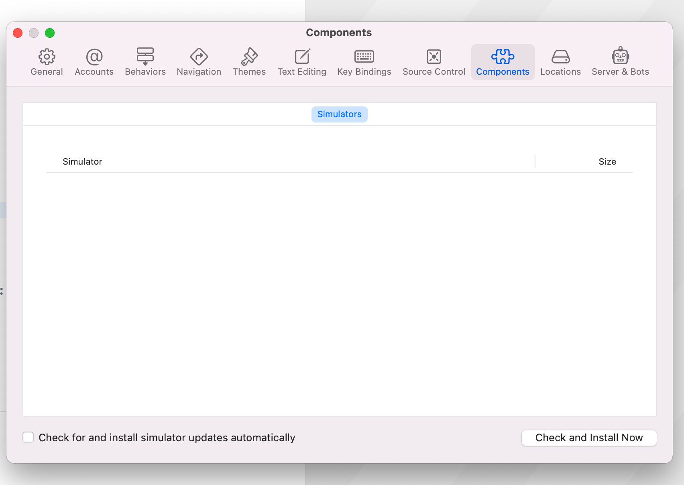Click the empty simulator list area
This screenshot has width=684, height=485.
[339, 293]
